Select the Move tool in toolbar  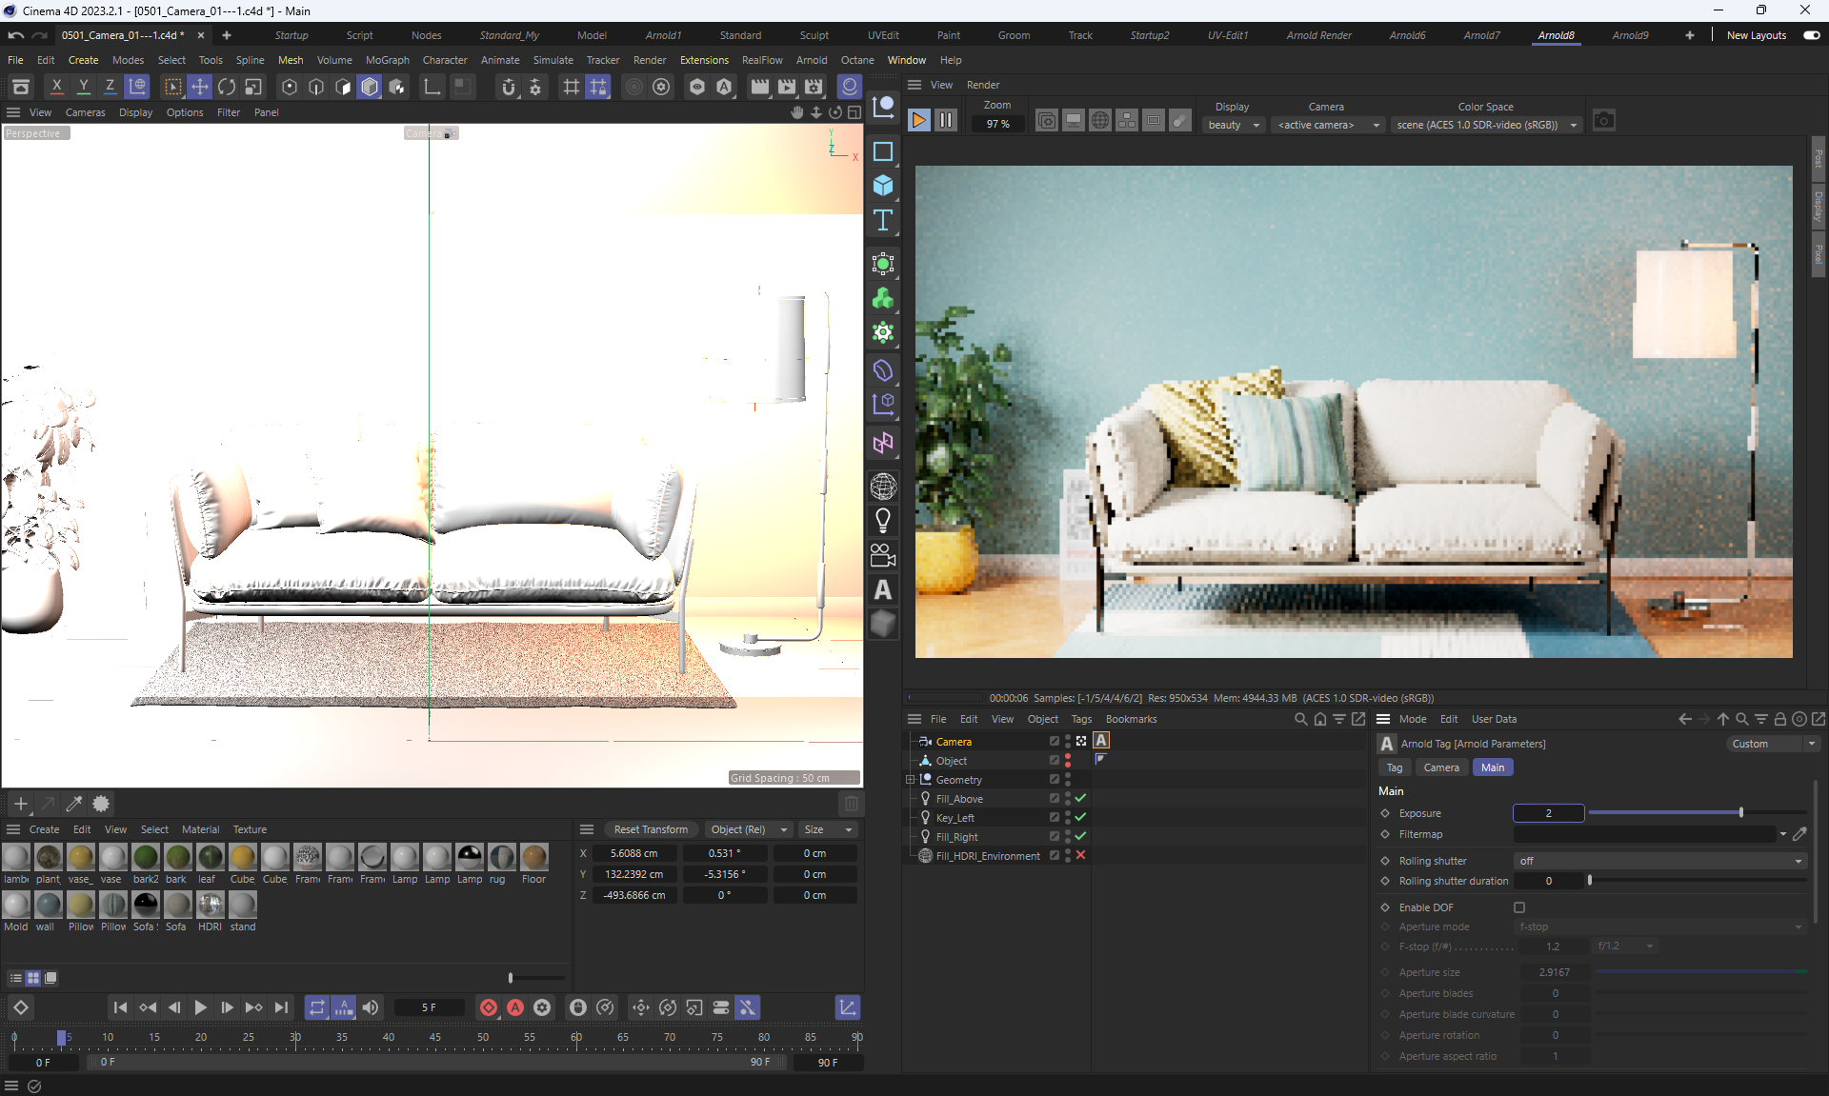pyautogui.click(x=200, y=87)
